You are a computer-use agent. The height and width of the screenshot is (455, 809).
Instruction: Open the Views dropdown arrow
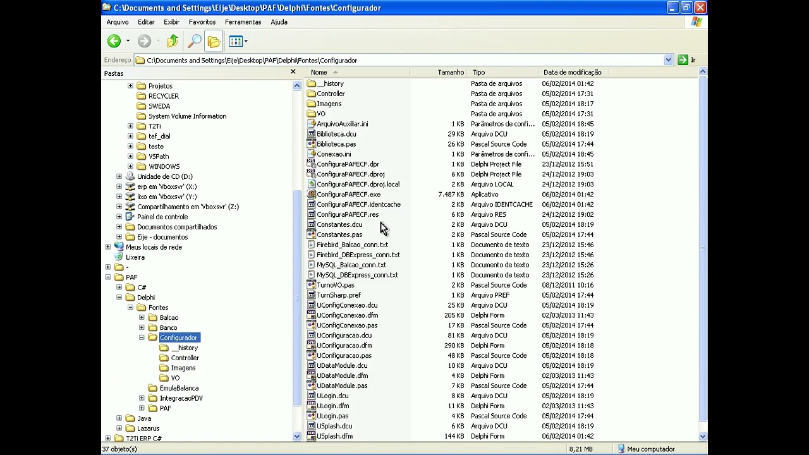click(x=246, y=41)
